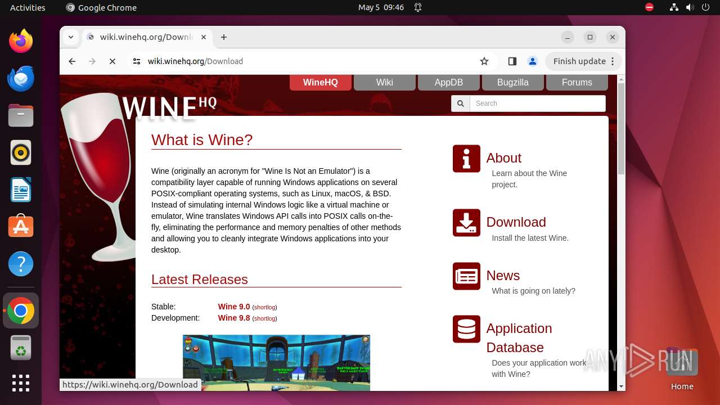The height and width of the screenshot is (405, 720).
Task: Switch to the Bugzilla tab
Action: (x=513, y=82)
